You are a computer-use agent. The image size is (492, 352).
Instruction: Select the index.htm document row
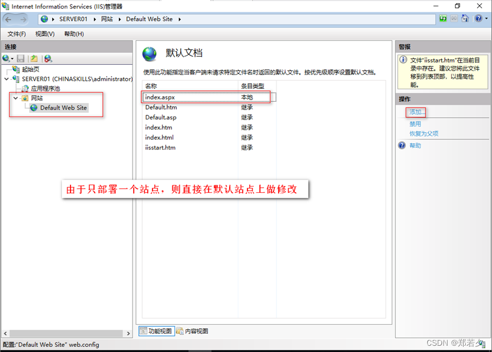point(209,127)
